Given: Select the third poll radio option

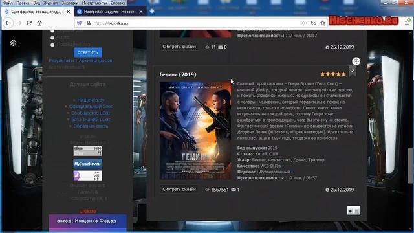Looking at the screenshot, I should click(52, 45).
